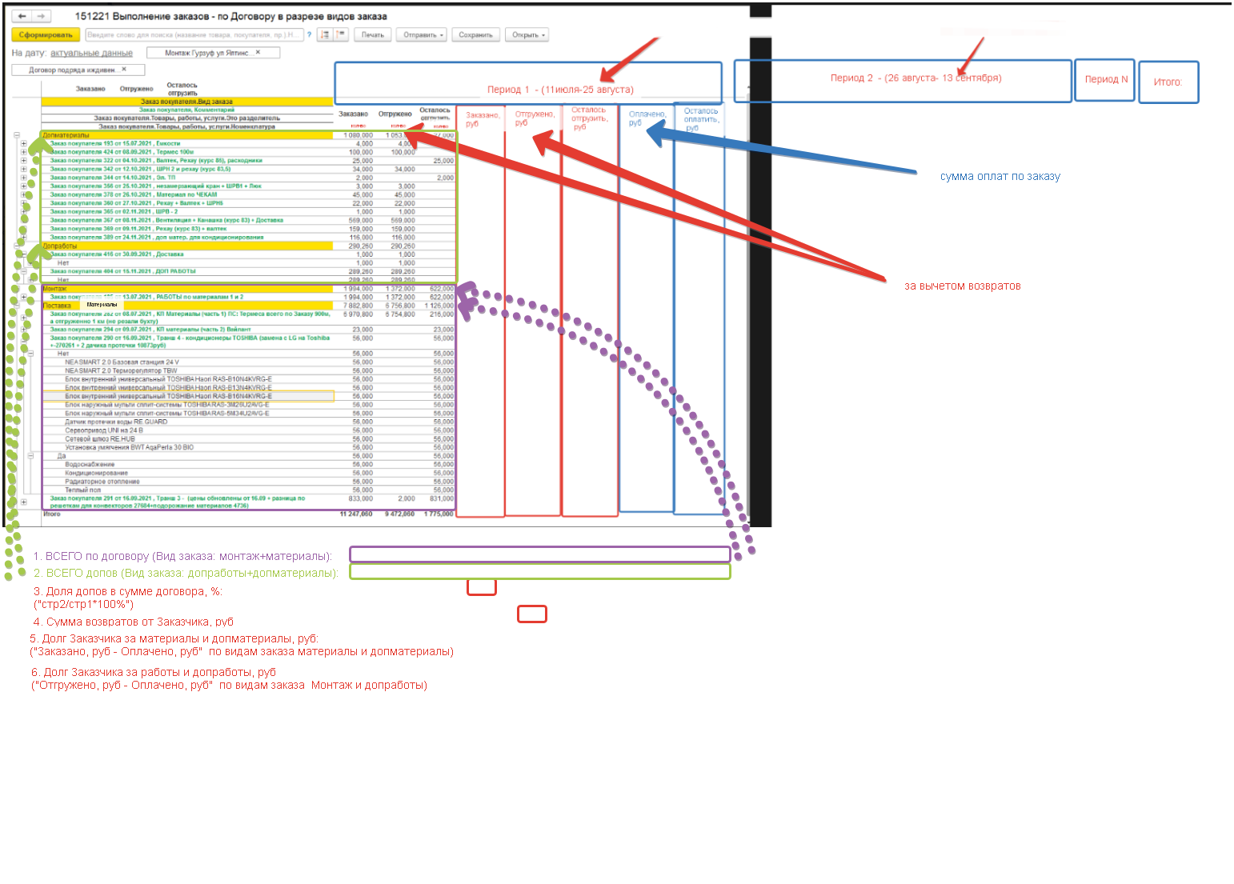Click the expand all groups toolbar icon
This screenshot has height=884, width=1234.
click(325, 34)
